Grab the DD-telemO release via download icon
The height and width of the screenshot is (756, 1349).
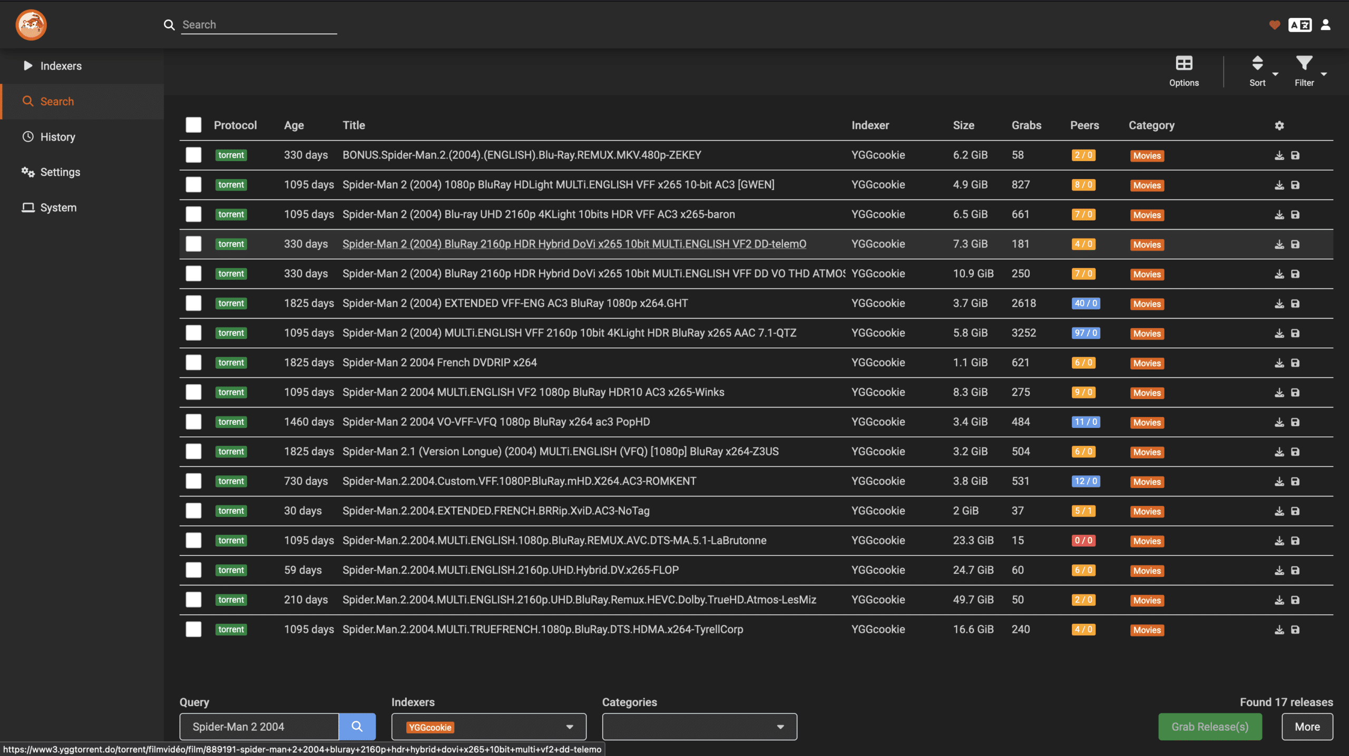pos(1279,244)
